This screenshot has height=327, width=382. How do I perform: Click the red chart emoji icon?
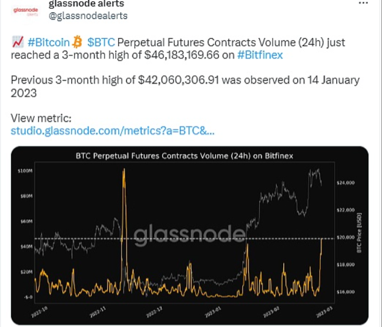pos(16,42)
